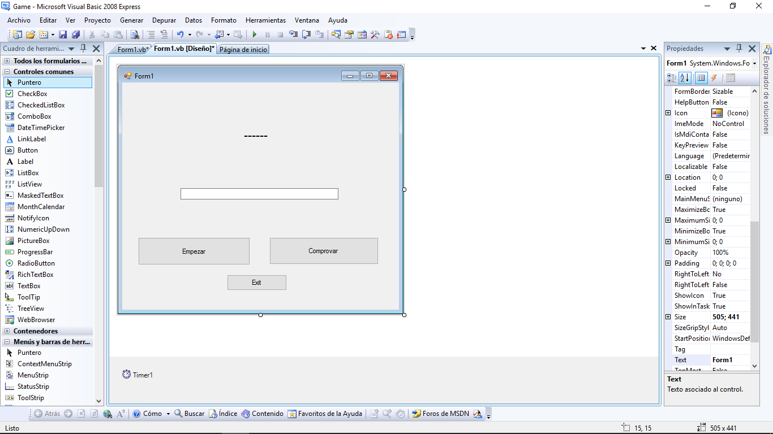This screenshot has width=773, height=434.
Task: Pin the Propiedades panel
Action: pos(739,49)
